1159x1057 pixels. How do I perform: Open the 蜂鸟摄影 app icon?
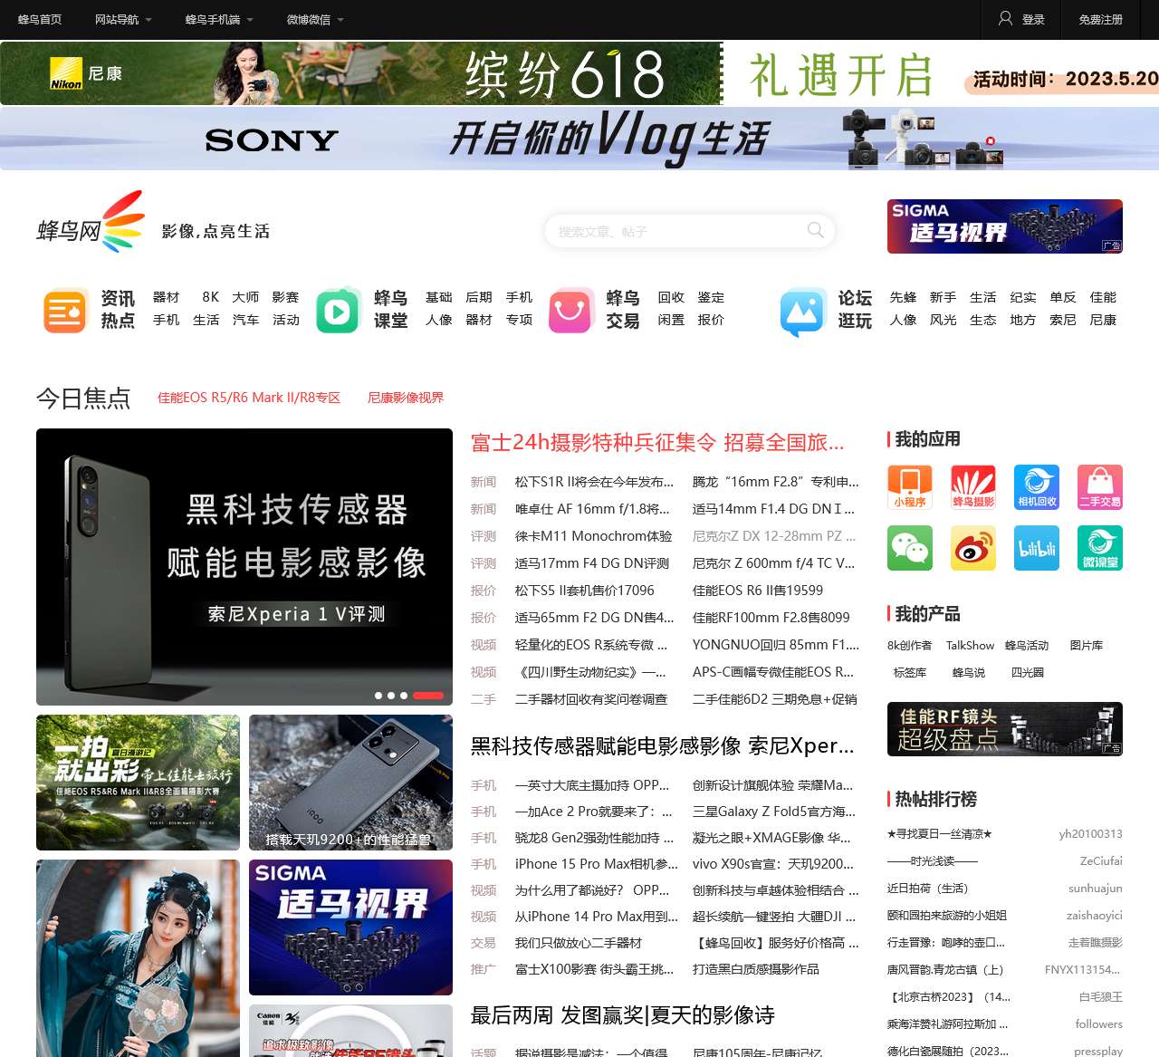tap(973, 487)
